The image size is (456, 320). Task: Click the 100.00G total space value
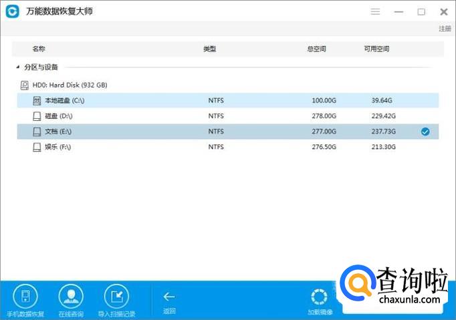pos(324,101)
